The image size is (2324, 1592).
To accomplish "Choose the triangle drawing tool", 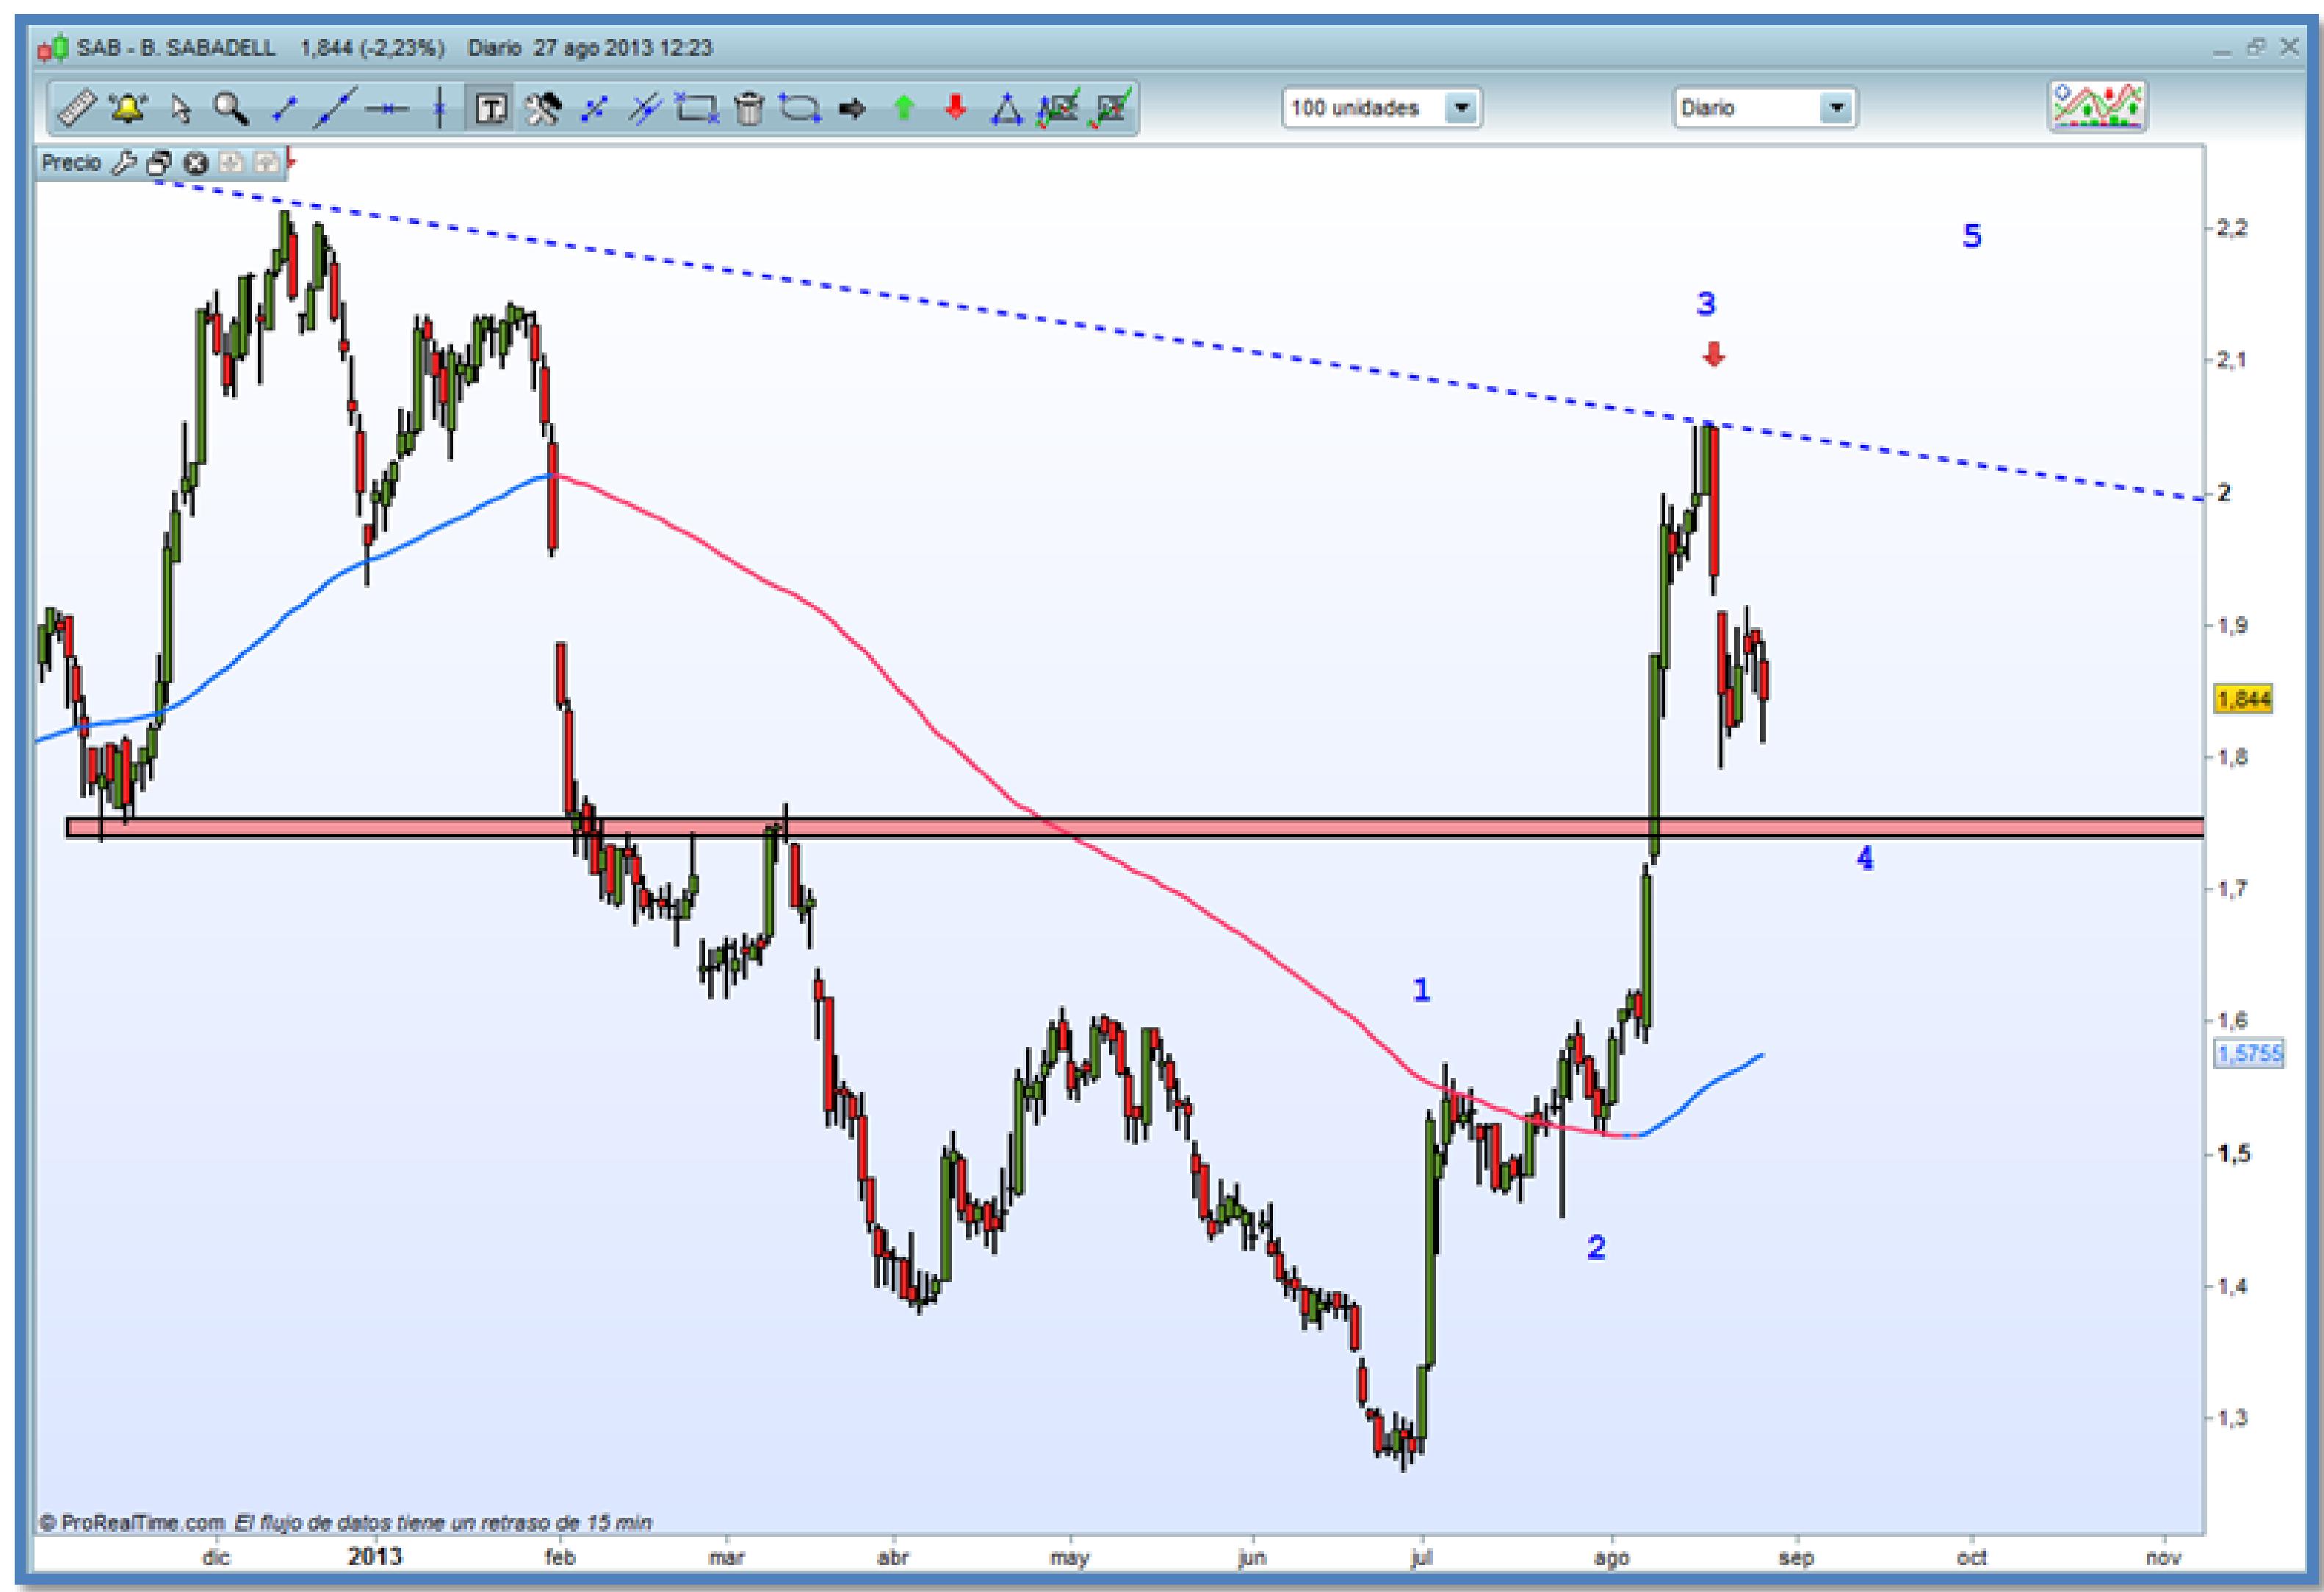I will 1006,109.
